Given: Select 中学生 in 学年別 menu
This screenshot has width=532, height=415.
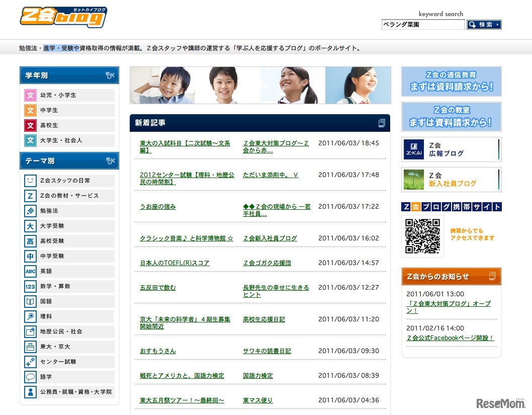Looking at the screenshot, I should pos(69,110).
